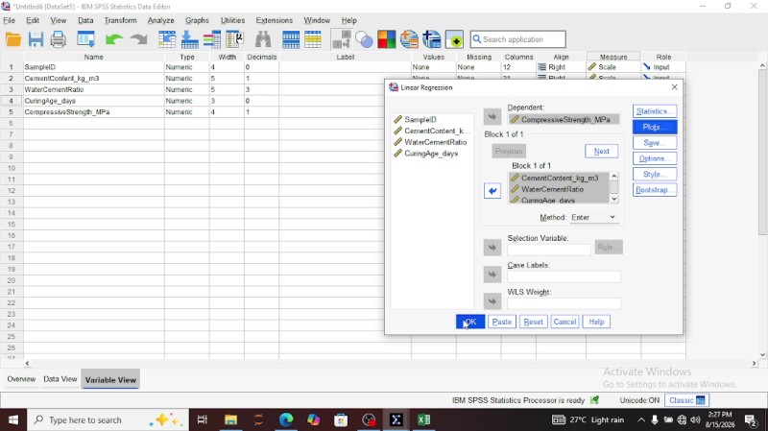This screenshot has width=768, height=431.
Task: Open the Extensions menu
Action: (x=275, y=20)
